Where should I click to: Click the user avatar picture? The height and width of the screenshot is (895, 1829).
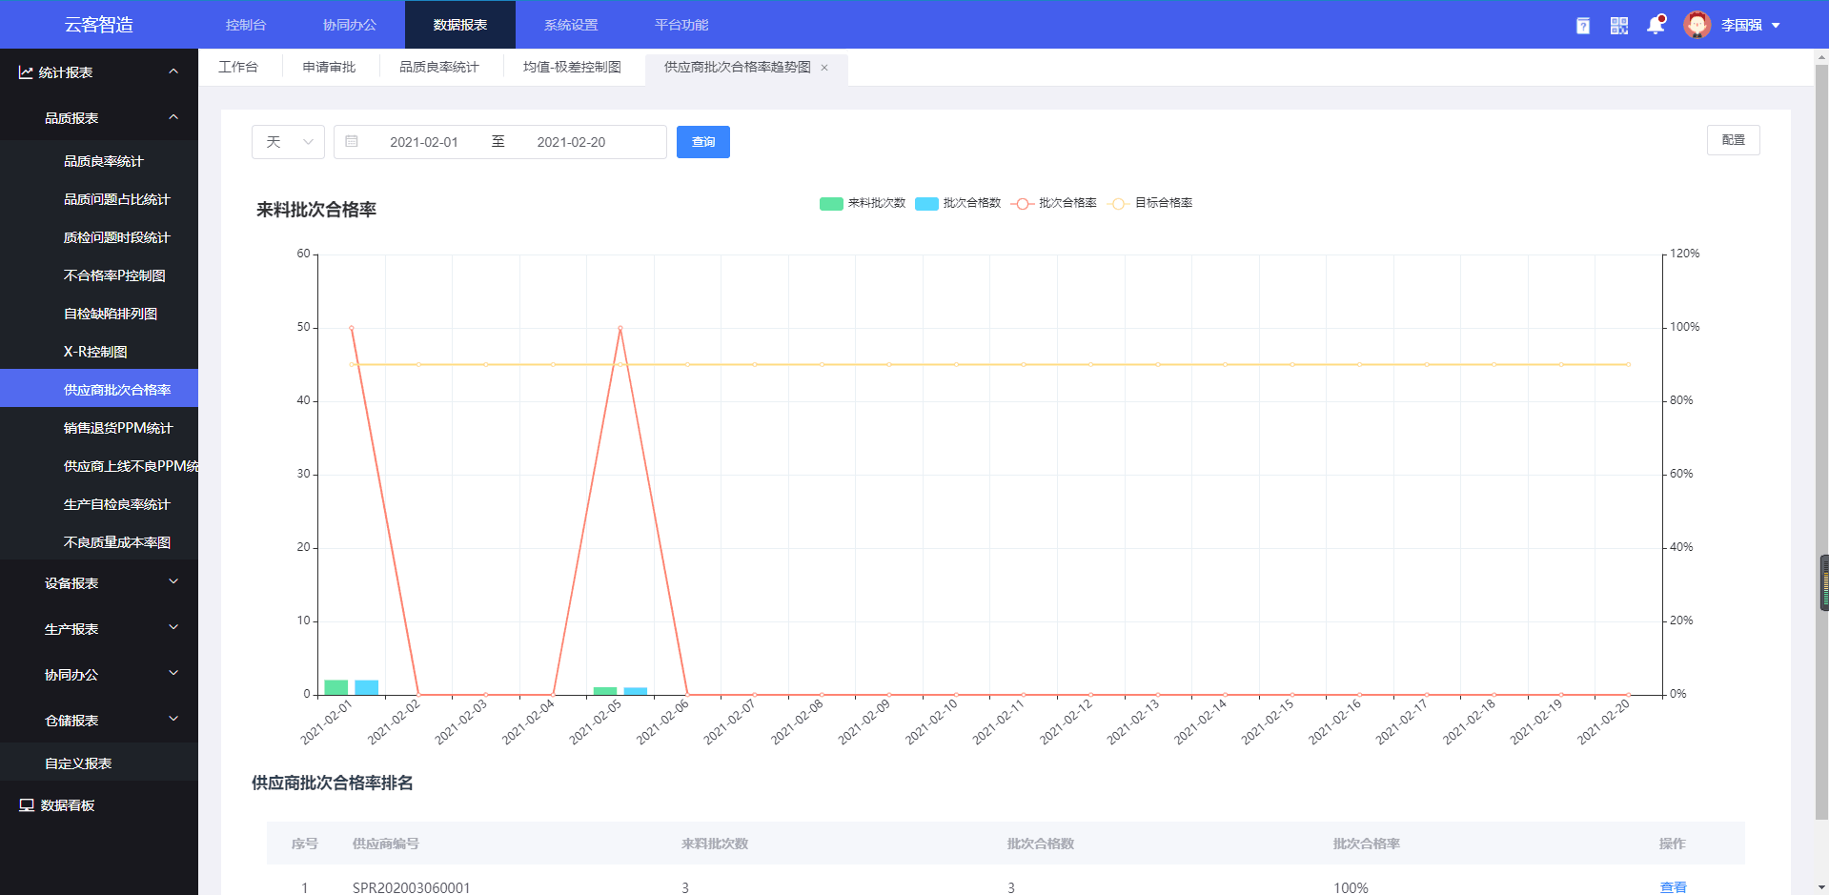[x=1697, y=25]
